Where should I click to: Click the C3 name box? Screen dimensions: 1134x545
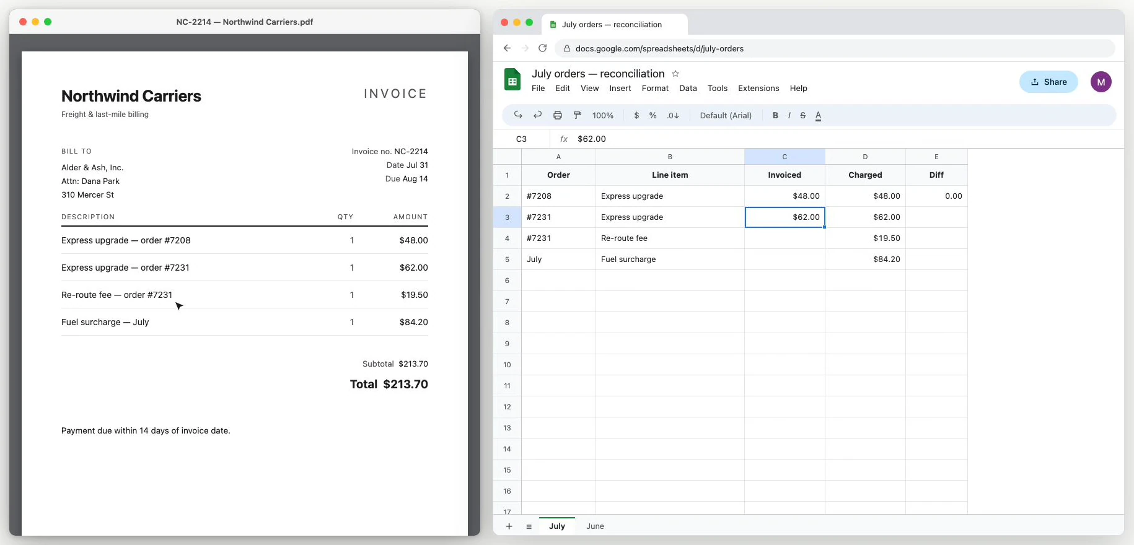tap(522, 139)
